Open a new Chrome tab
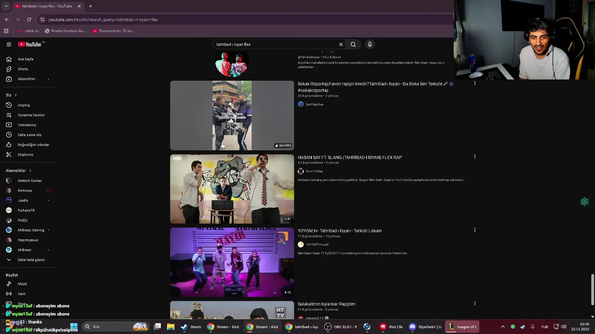 90,6
